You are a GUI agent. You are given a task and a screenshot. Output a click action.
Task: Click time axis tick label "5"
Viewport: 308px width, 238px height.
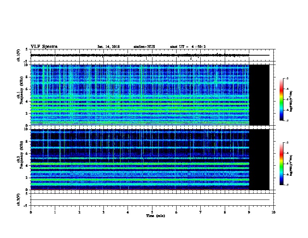[x=152, y=212]
